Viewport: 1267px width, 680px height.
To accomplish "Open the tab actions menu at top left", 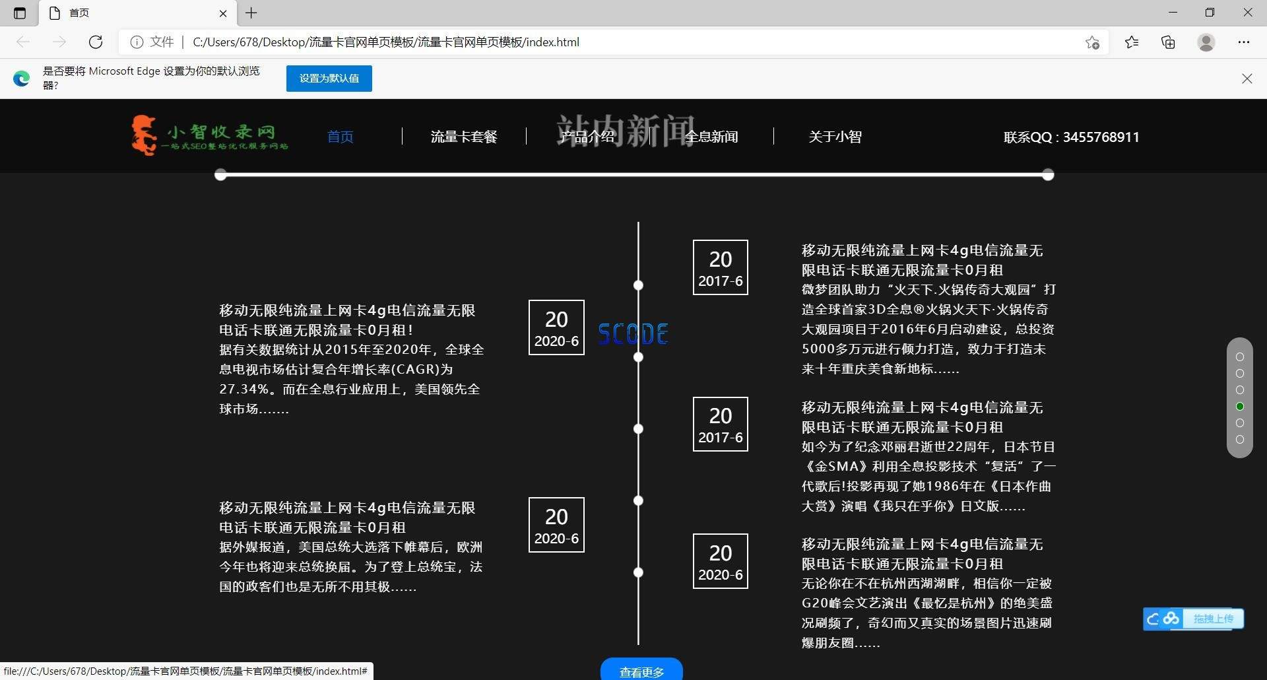I will [x=20, y=13].
